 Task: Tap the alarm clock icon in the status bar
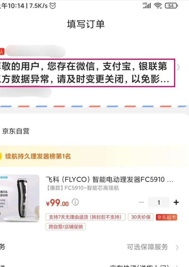[53, 6]
